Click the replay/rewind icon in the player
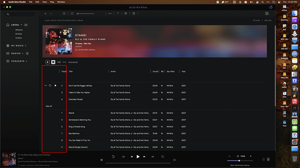This screenshot has height=168, width=300. pyautogui.click(x=113, y=157)
